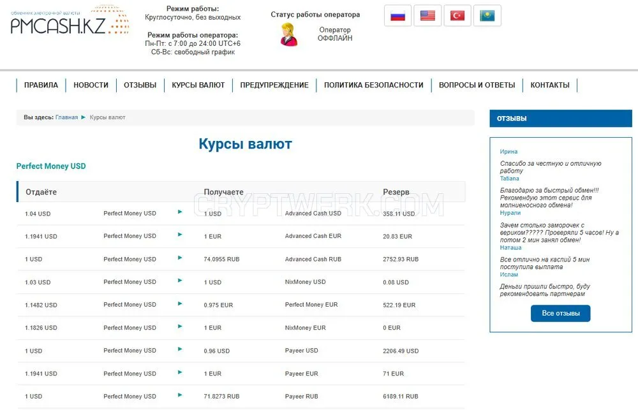Switch language with the Kazakhstan flag
The height and width of the screenshot is (410, 638).
tap(487, 16)
